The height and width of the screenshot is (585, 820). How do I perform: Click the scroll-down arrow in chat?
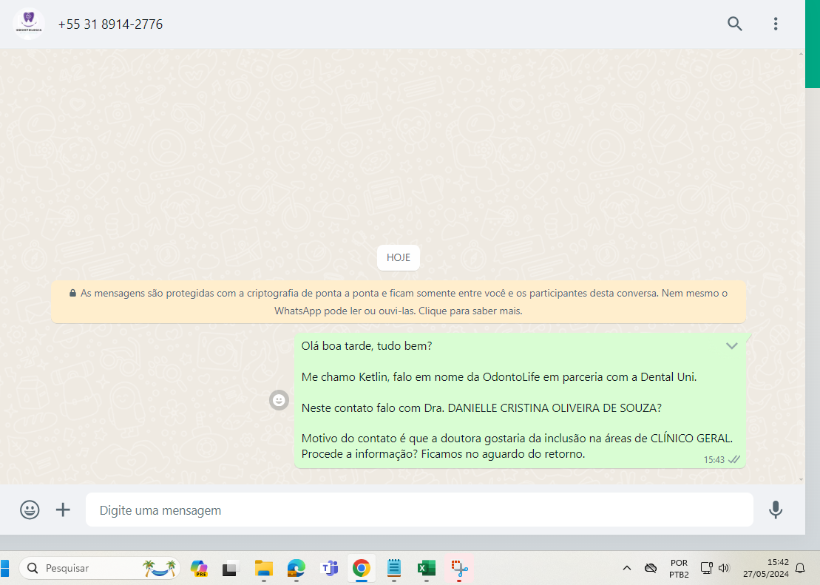pos(802,479)
